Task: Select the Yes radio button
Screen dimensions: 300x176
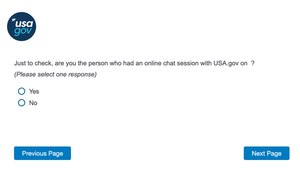Action: (22, 91)
